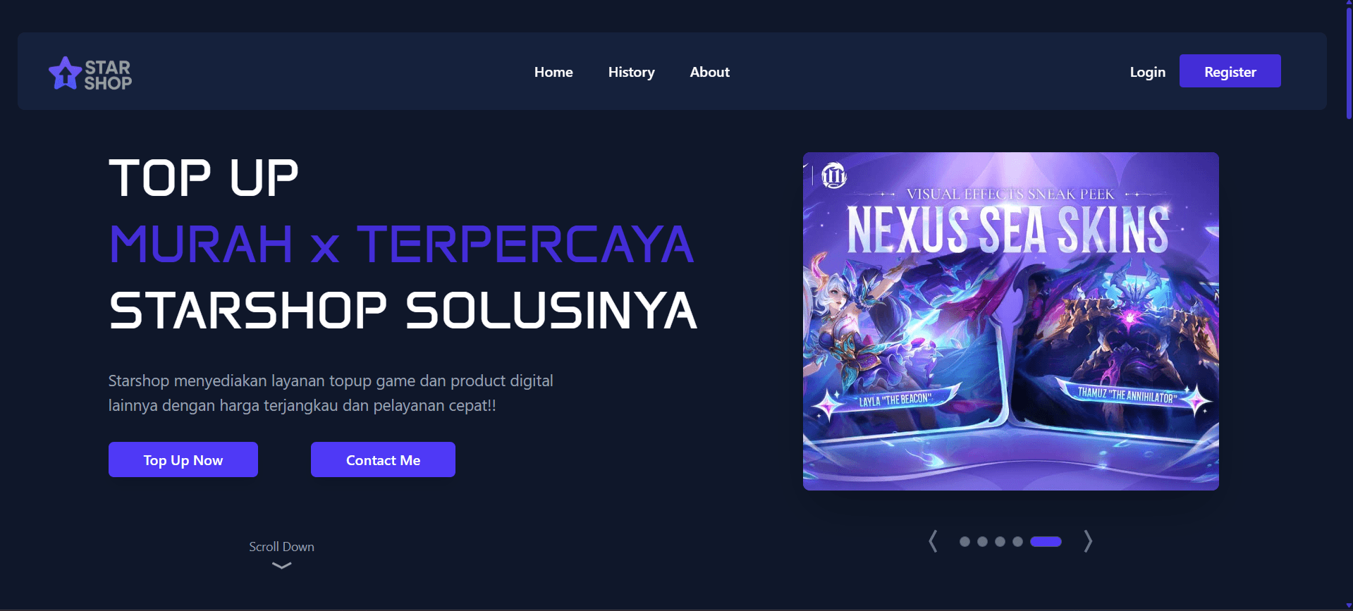
Task: Select the second carousel dot
Action: [982, 541]
